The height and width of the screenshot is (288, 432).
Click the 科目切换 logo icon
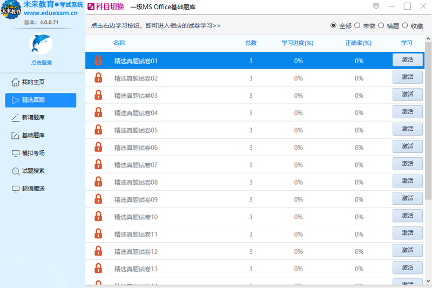click(91, 7)
